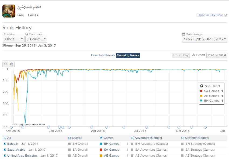Toggle the Games column checkbox
Viewport: 229px width, 159px height.
pos(101,138)
